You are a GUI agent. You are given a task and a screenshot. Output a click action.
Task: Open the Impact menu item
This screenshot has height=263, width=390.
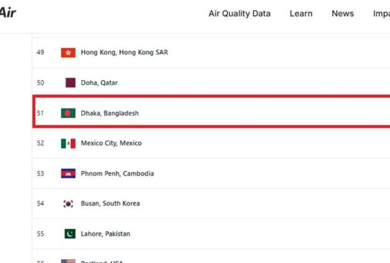pos(382,13)
